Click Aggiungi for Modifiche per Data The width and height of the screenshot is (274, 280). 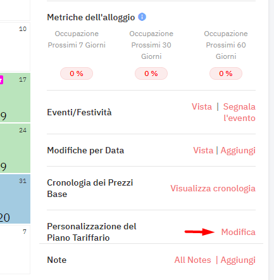(238, 150)
